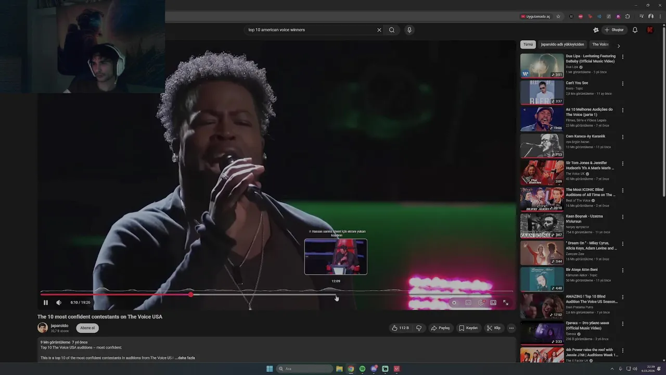Open options for 'Гречка' music video
666x375 pixels.
tap(623, 323)
